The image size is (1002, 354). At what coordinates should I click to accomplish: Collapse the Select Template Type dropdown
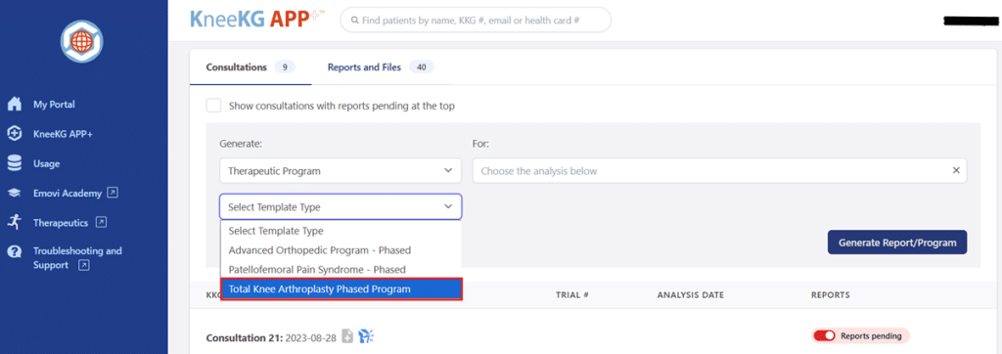pyautogui.click(x=341, y=206)
